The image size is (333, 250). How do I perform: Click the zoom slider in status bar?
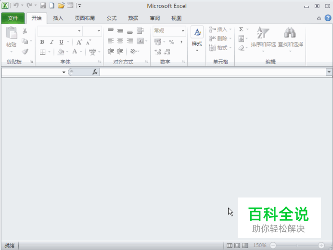(297, 246)
